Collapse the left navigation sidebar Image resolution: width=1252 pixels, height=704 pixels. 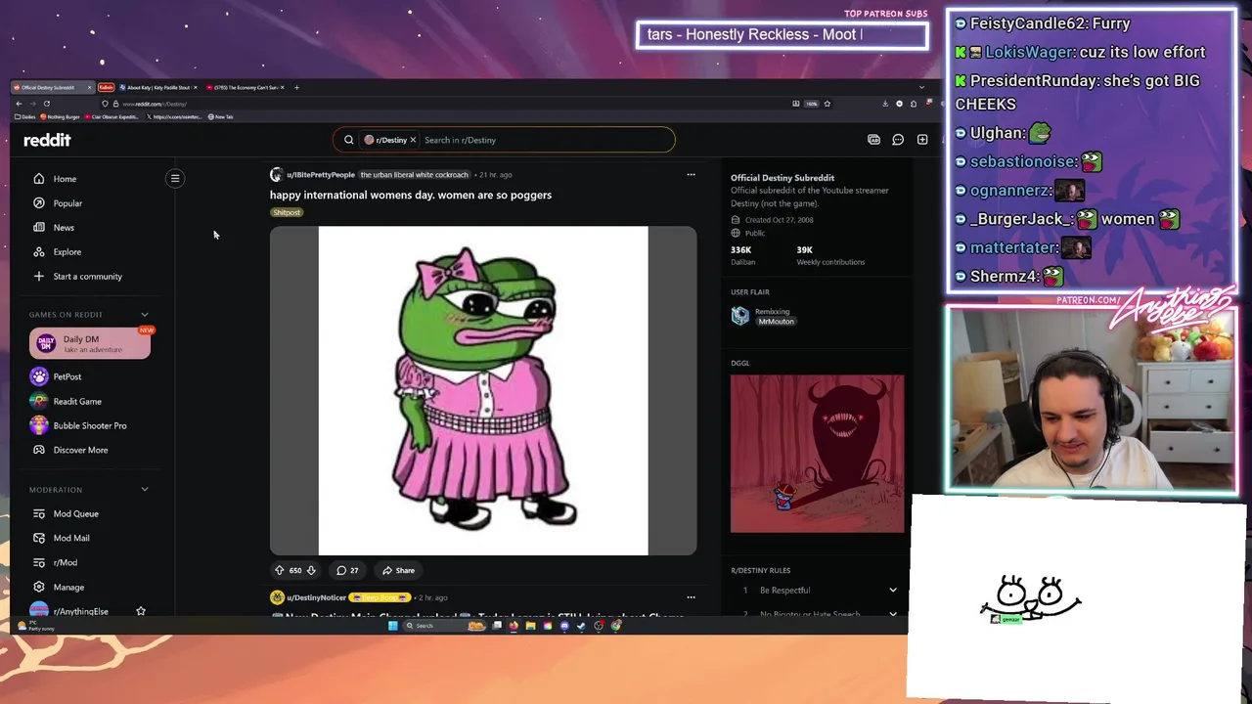pos(175,178)
